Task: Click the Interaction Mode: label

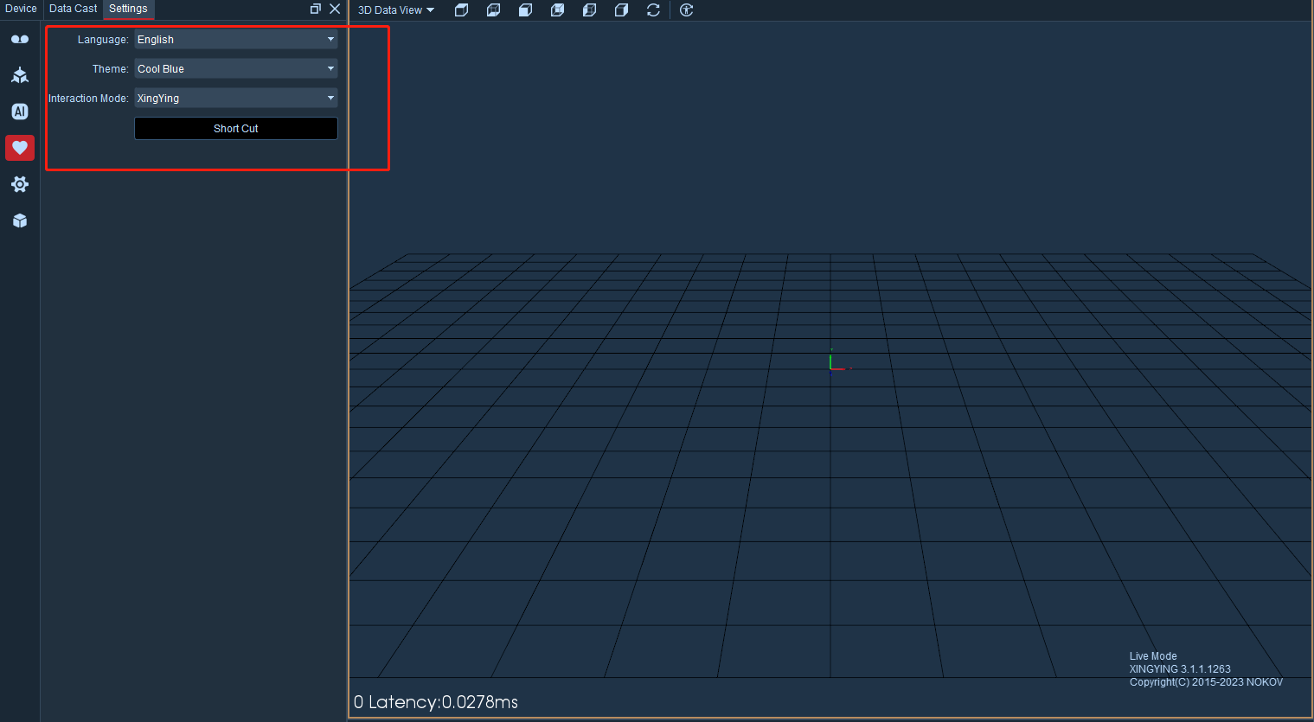Action: [x=88, y=99]
